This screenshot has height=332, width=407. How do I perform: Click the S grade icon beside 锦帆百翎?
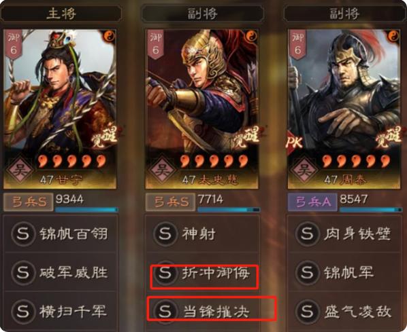pyautogui.click(x=23, y=234)
